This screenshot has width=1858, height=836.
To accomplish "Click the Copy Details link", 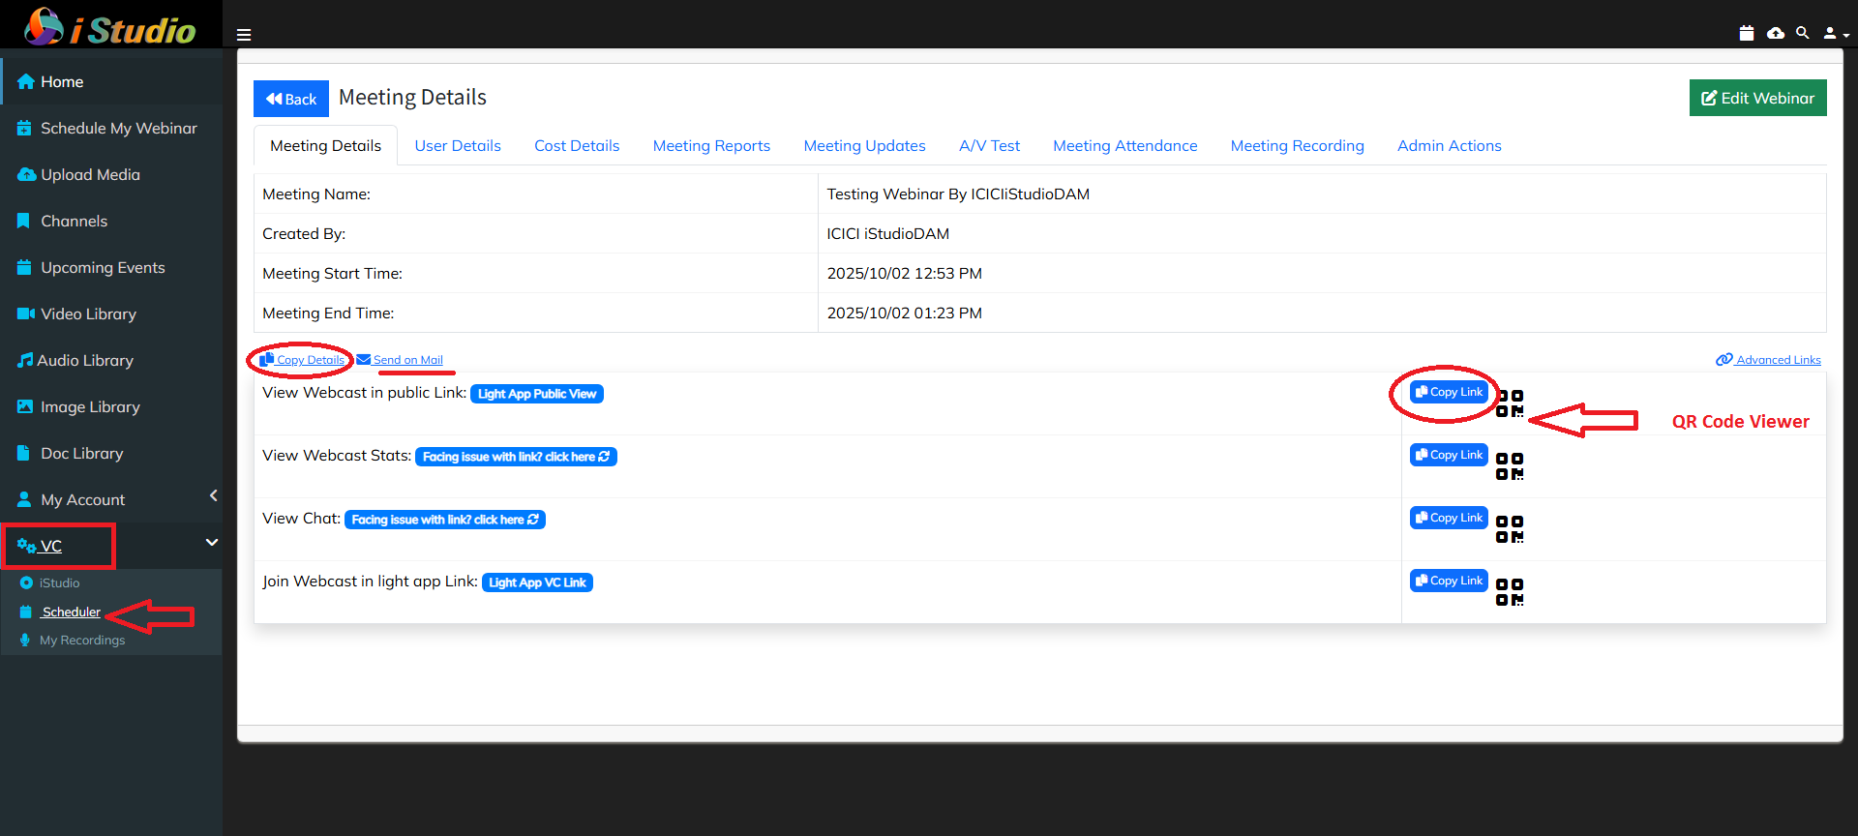I will (x=302, y=360).
